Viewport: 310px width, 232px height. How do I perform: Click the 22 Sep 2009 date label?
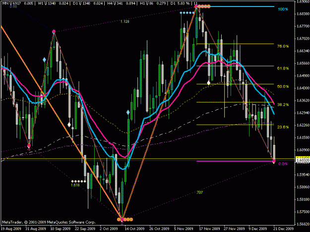(x=85, y=229)
